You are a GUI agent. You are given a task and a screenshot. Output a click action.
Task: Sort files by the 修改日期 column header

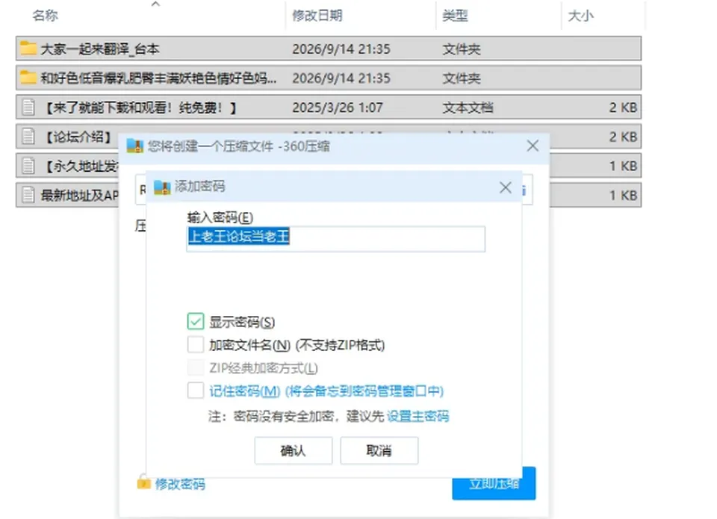[x=317, y=16]
